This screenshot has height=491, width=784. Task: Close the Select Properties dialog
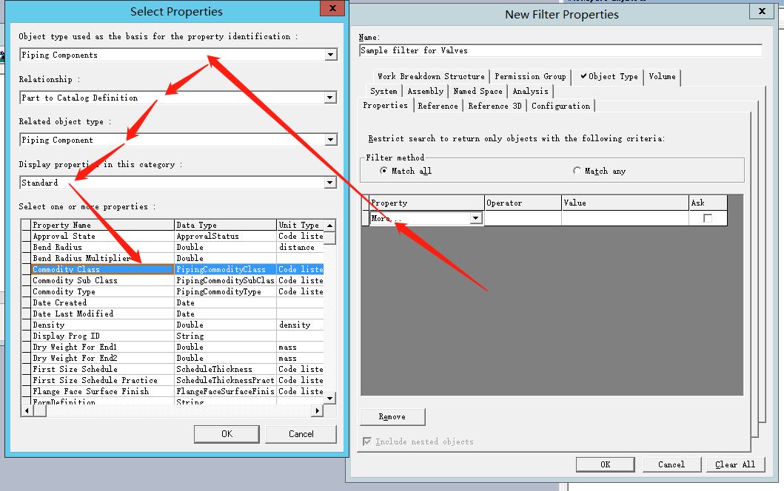click(332, 8)
